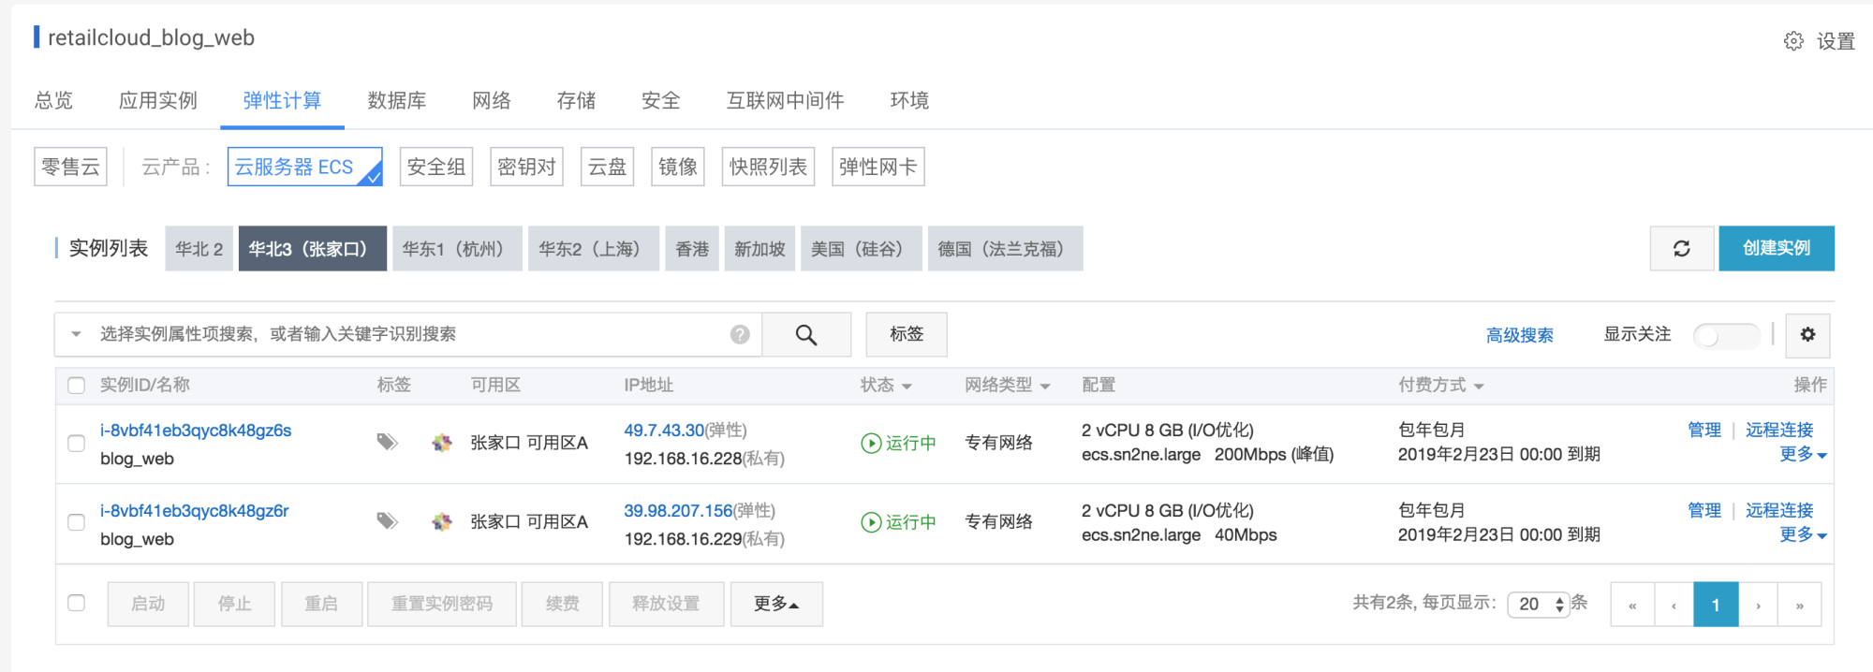This screenshot has width=1873, height=672.
Task: Click tag icon for instance i-8vbf41eb3qyc8k48gz6s
Action: click(x=387, y=442)
